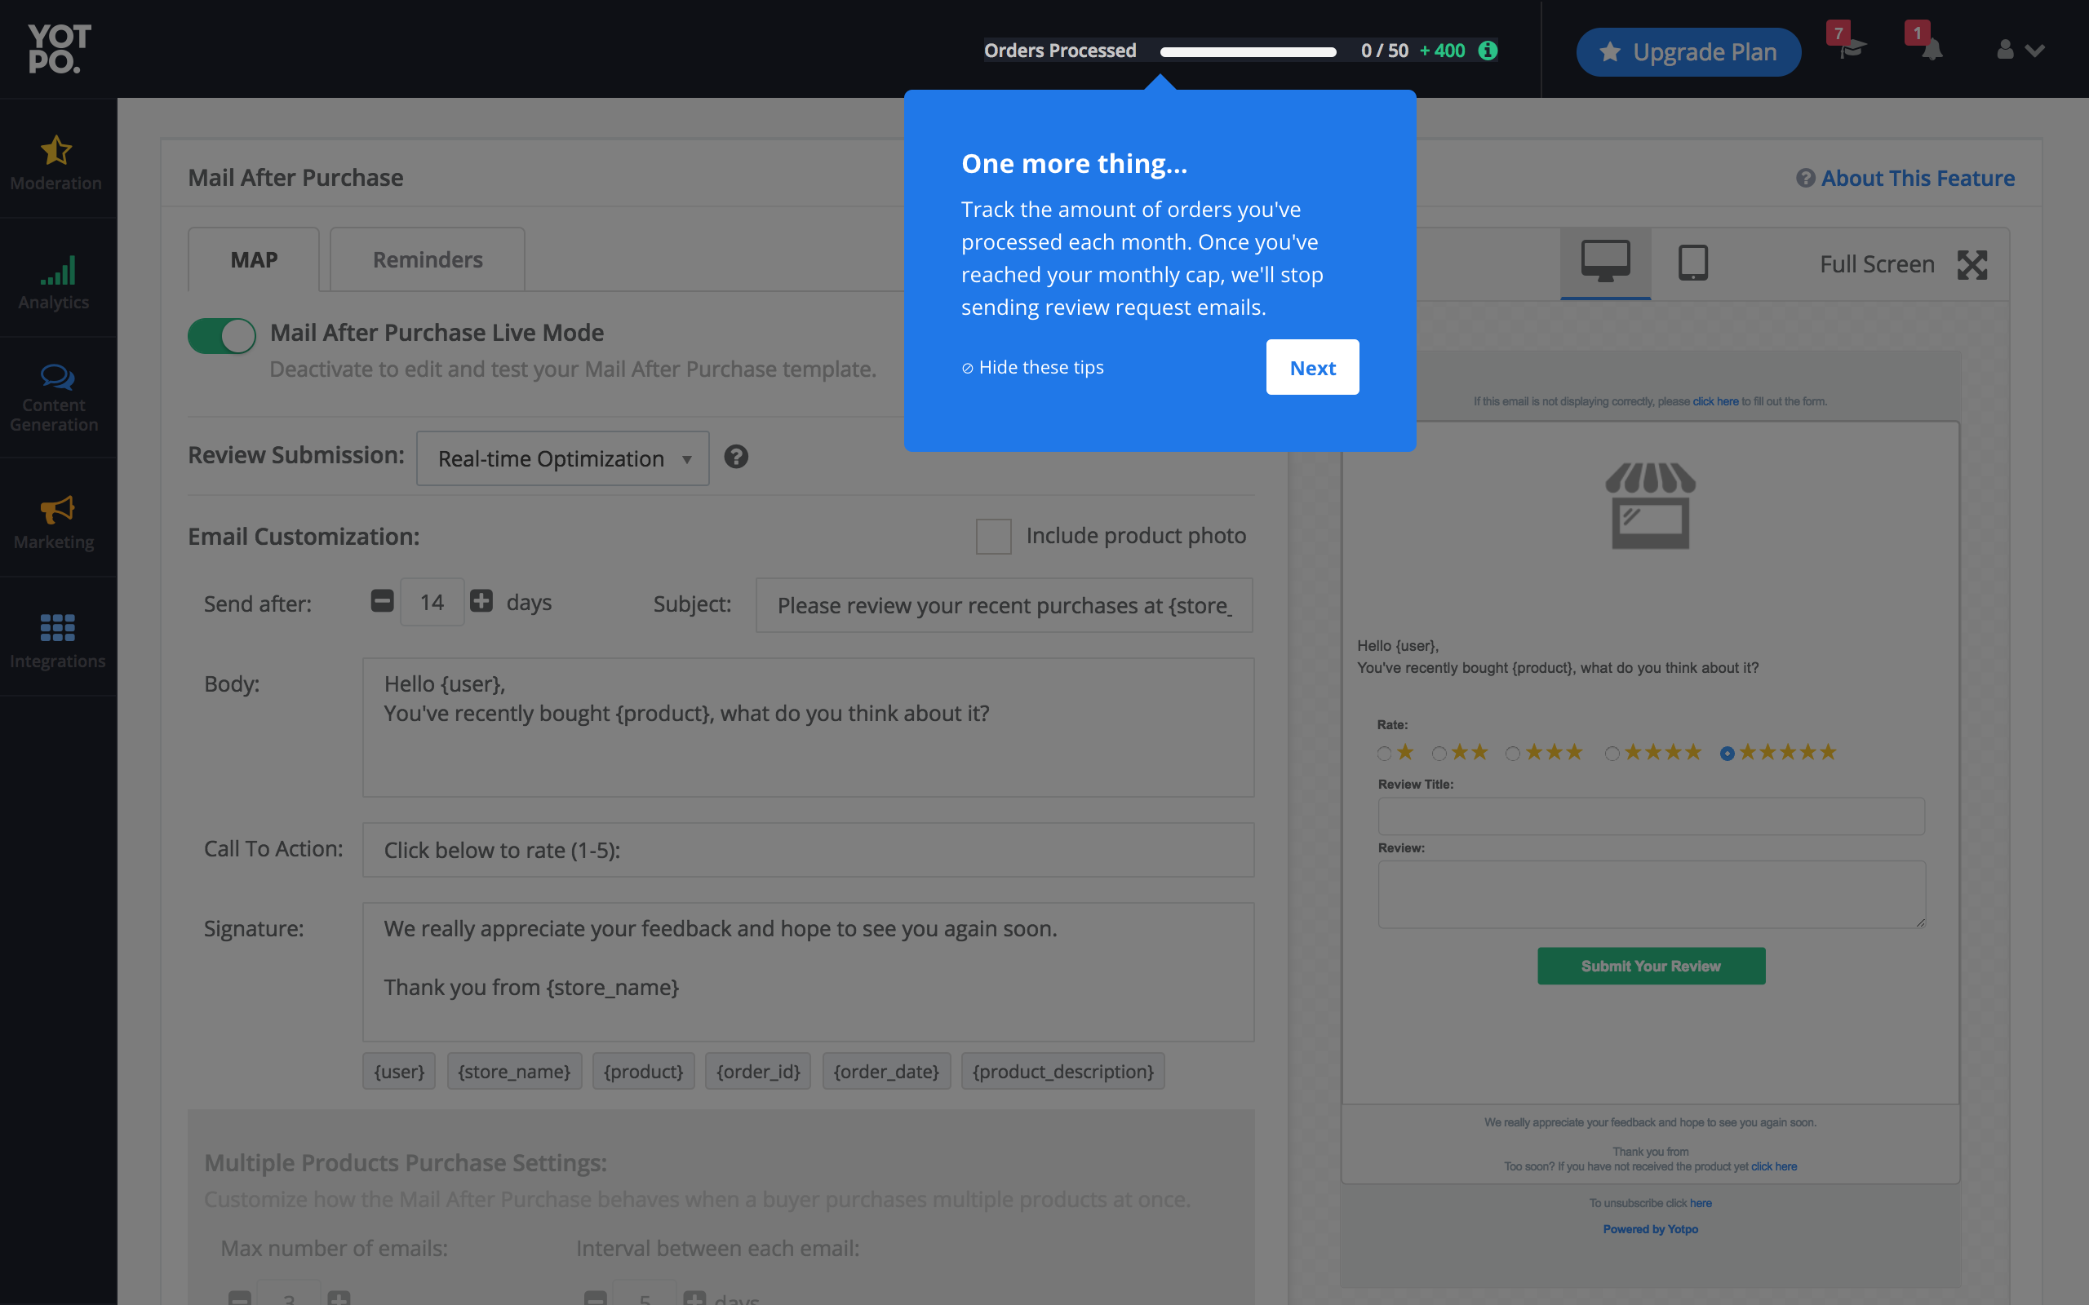The width and height of the screenshot is (2089, 1305).
Task: Switch to the Reminders tab
Action: 428,260
